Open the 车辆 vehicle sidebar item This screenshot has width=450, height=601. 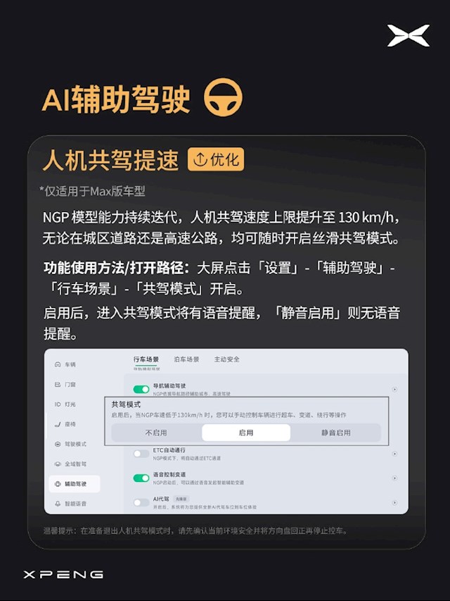(x=65, y=364)
